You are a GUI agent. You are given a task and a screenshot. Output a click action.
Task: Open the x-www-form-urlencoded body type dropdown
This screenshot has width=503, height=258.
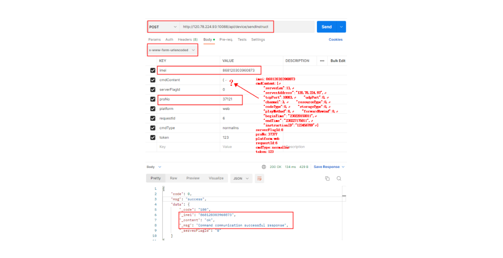tap(172, 50)
